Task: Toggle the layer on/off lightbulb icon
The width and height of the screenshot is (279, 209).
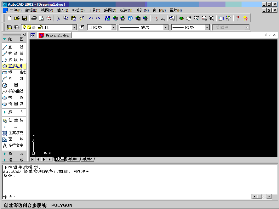Action: coord(24,28)
